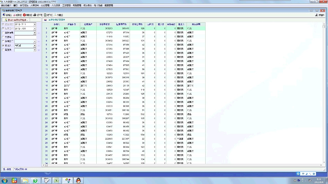The image size is (328, 184).
Task: Click the New record toolbar icon
Action: pyautogui.click(x=7, y=15)
